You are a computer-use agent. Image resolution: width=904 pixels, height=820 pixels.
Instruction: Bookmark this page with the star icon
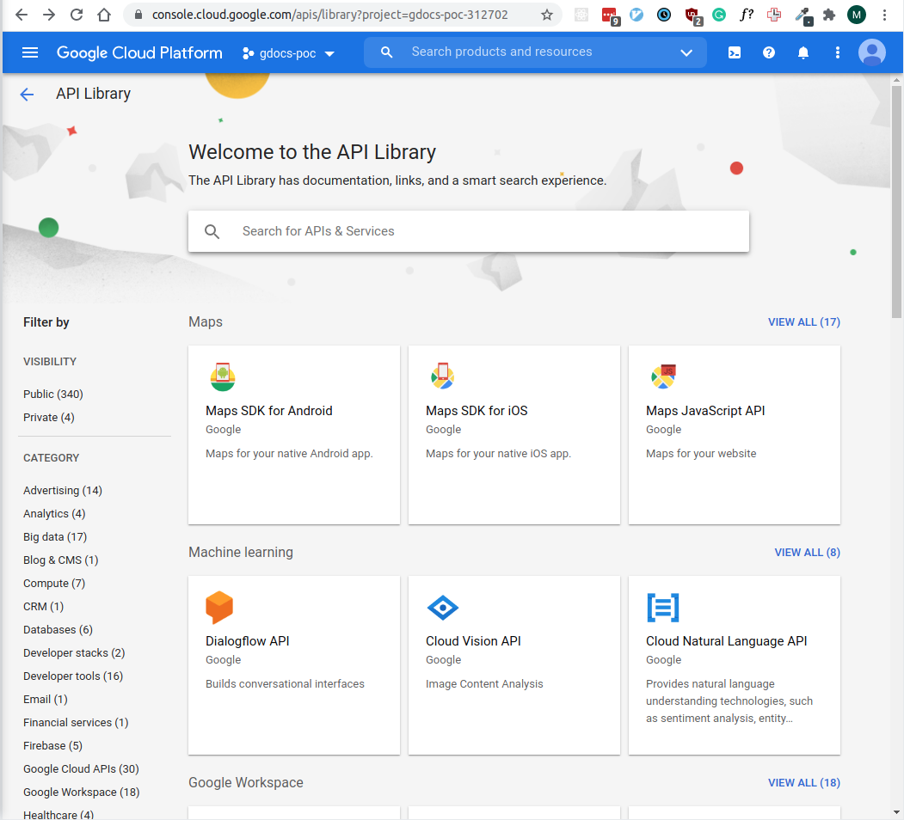click(546, 15)
